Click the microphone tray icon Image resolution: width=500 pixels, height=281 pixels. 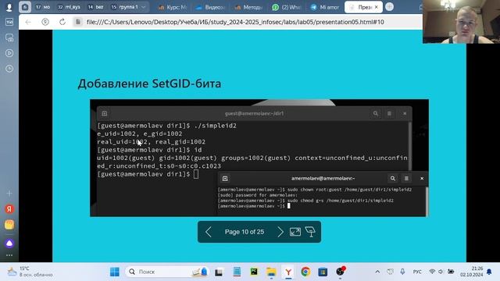click(x=403, y=272)
